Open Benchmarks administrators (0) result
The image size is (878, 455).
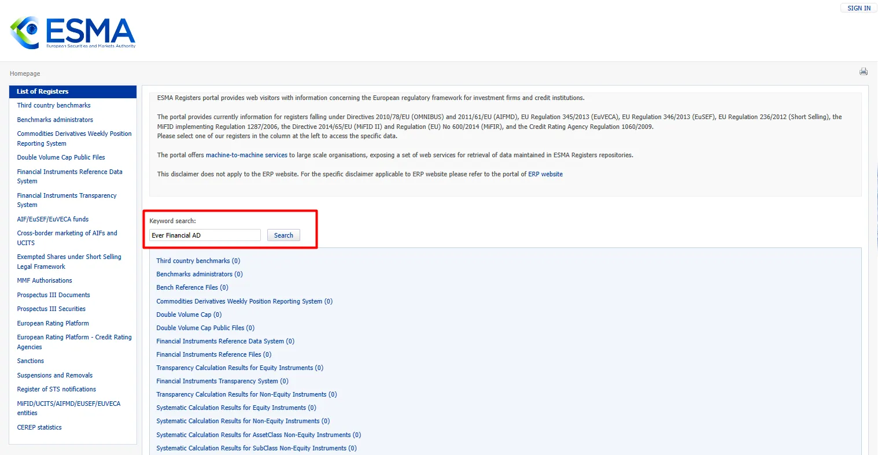200,274
